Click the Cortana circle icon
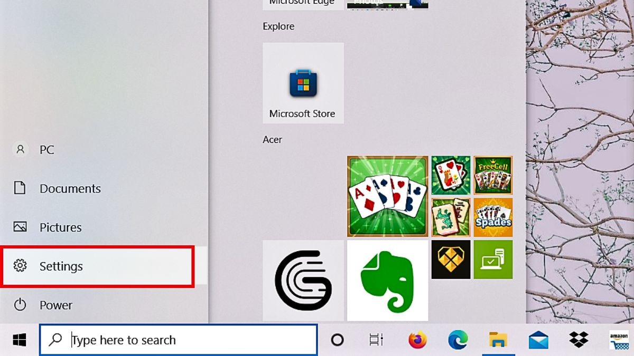The width and height of the screenshot is (634, 356). (337, 340)
